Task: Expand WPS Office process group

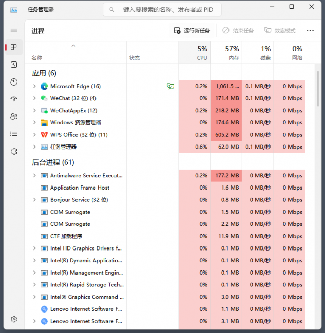Action: pos(34,135)
